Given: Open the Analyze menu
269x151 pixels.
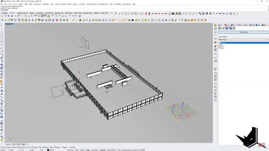Looking at the screenshot, I should [x=57, y=4].
